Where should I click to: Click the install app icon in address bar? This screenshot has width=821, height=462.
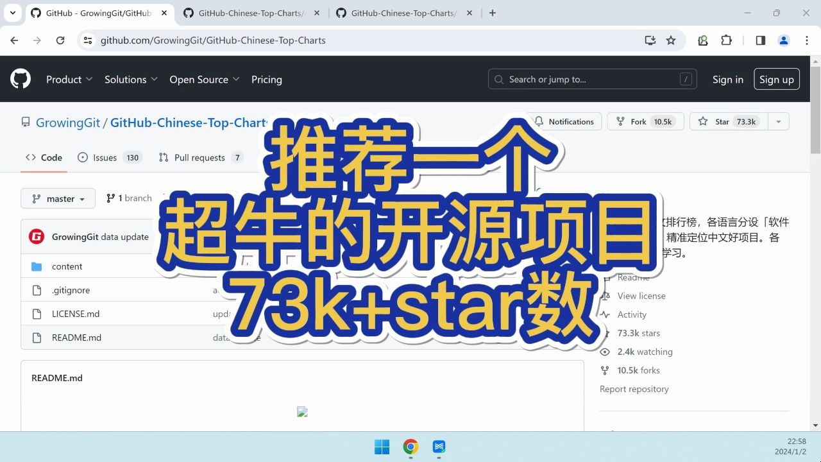point(650,40)
